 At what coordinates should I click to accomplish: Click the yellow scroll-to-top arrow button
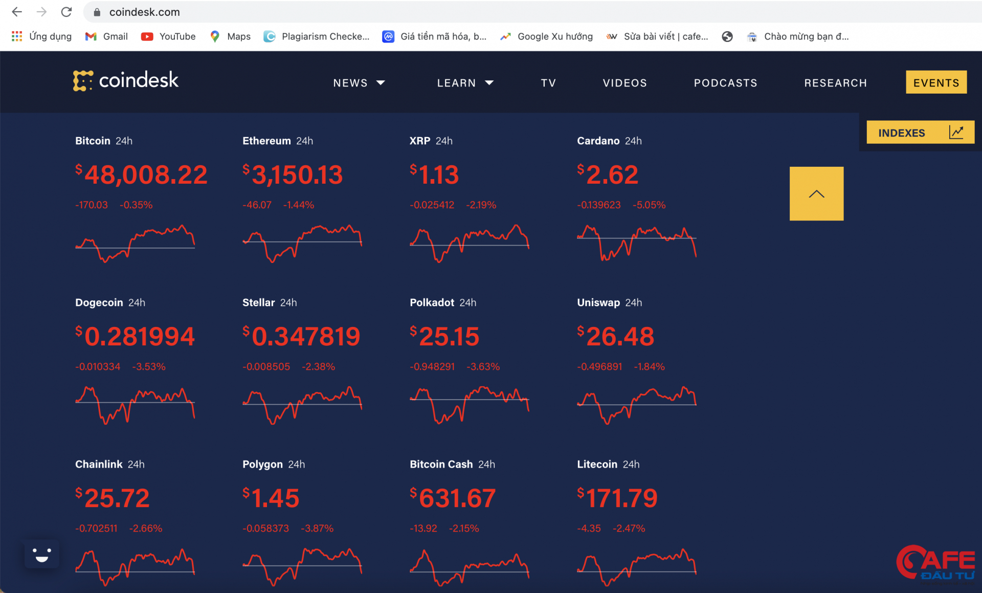816,193
